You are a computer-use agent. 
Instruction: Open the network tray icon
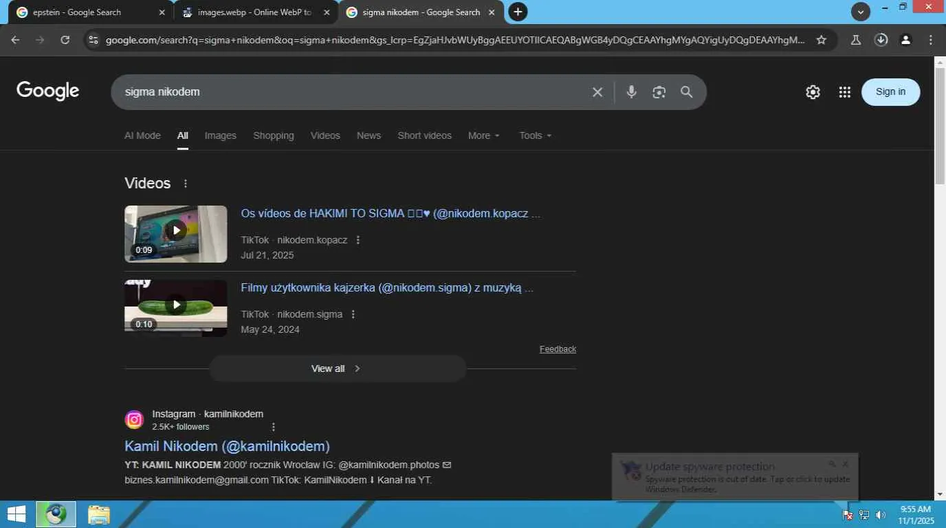(864, 515)
